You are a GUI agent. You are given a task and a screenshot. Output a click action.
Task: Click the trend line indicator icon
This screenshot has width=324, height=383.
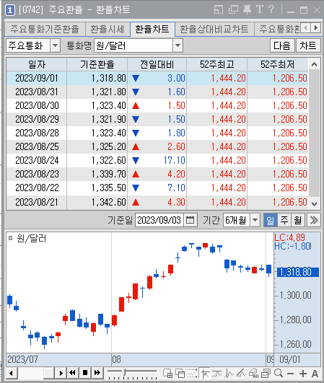click(x=217, y=374)
